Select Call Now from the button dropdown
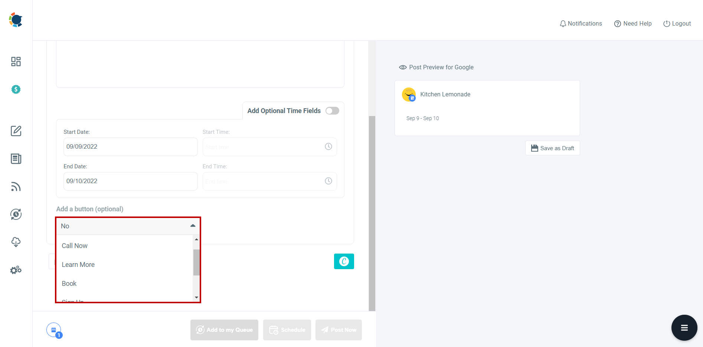703x347 pixels. click(75, 245)
